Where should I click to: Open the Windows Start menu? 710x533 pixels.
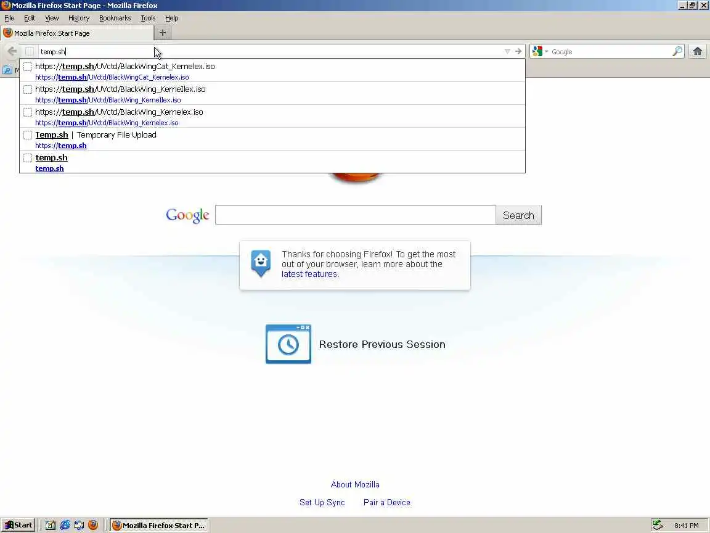[18, 525]
